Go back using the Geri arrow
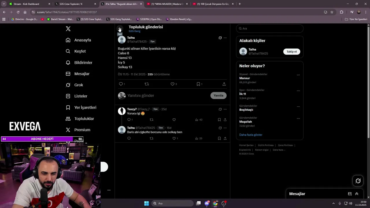Image resolution: width=370 pixels, height=208 pixels. click(120, 29)
